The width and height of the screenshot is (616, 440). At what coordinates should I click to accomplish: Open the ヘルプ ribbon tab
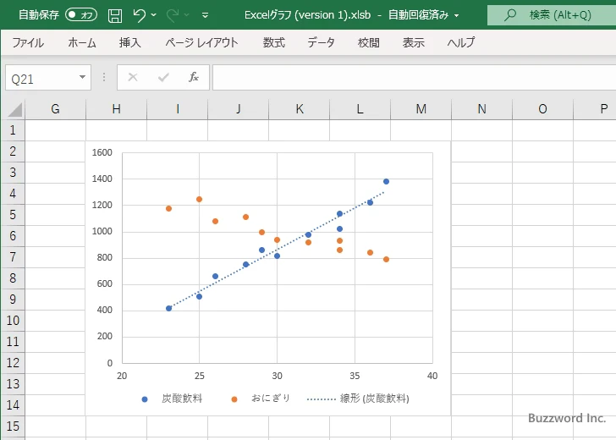click(x=461, y=42)
